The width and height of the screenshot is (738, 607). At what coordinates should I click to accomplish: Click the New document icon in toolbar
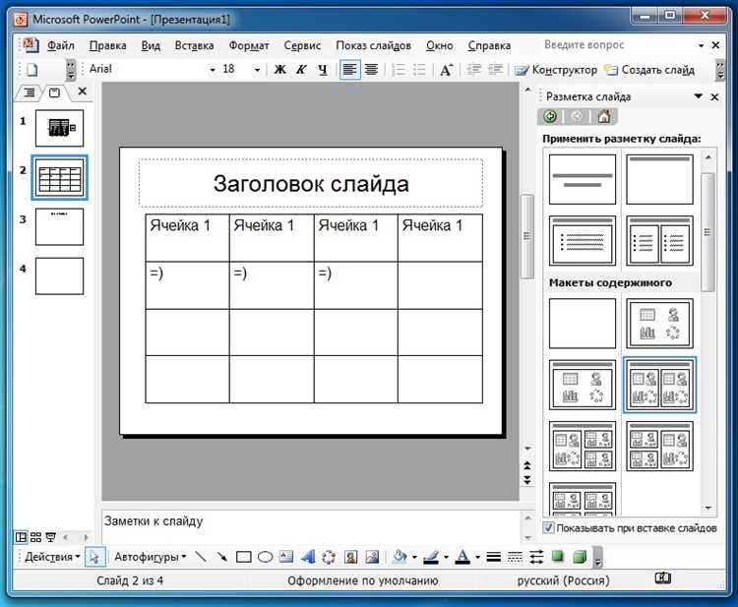pos(32,70)
